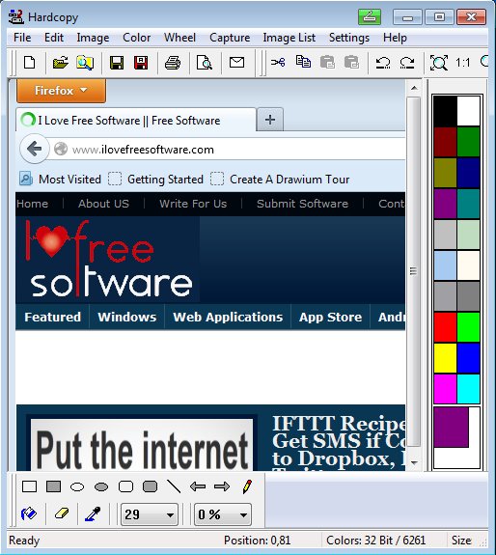This screenshot has width=496, height=555.
Task: Pick the yellow color swatch
Action: click(445, 358)
